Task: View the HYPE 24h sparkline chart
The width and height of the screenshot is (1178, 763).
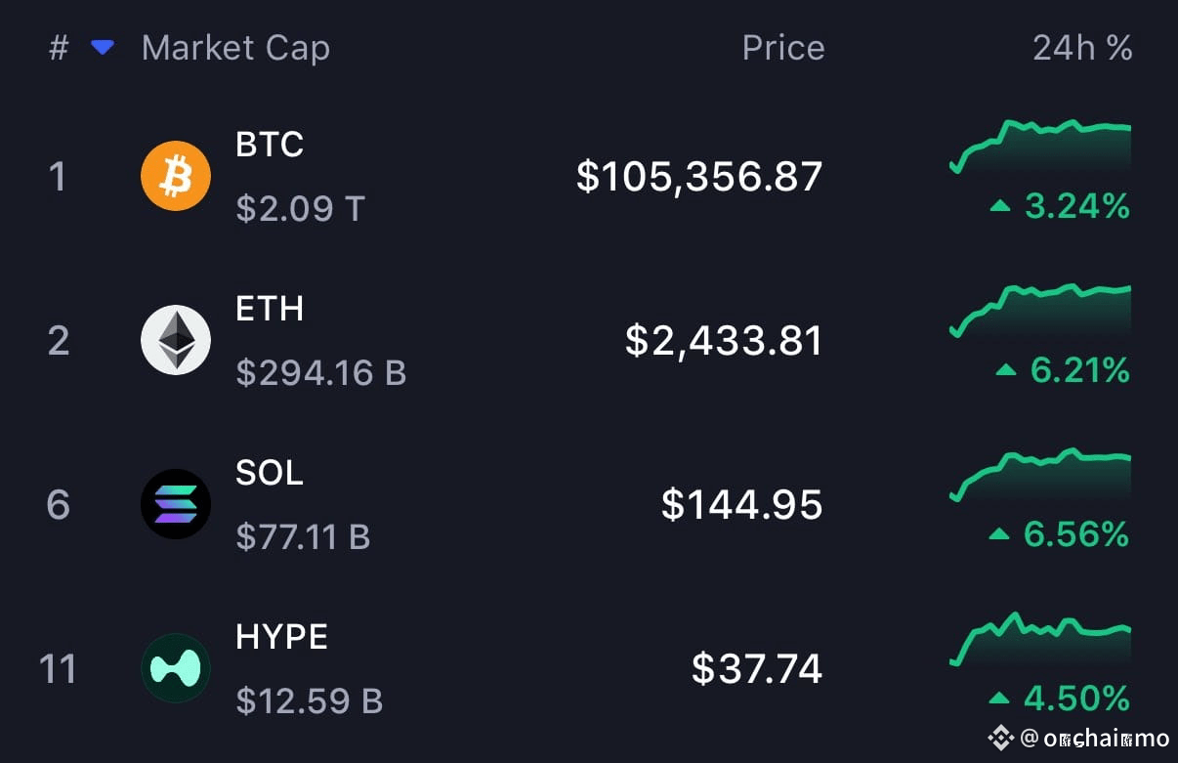Action: [1040, 639]
